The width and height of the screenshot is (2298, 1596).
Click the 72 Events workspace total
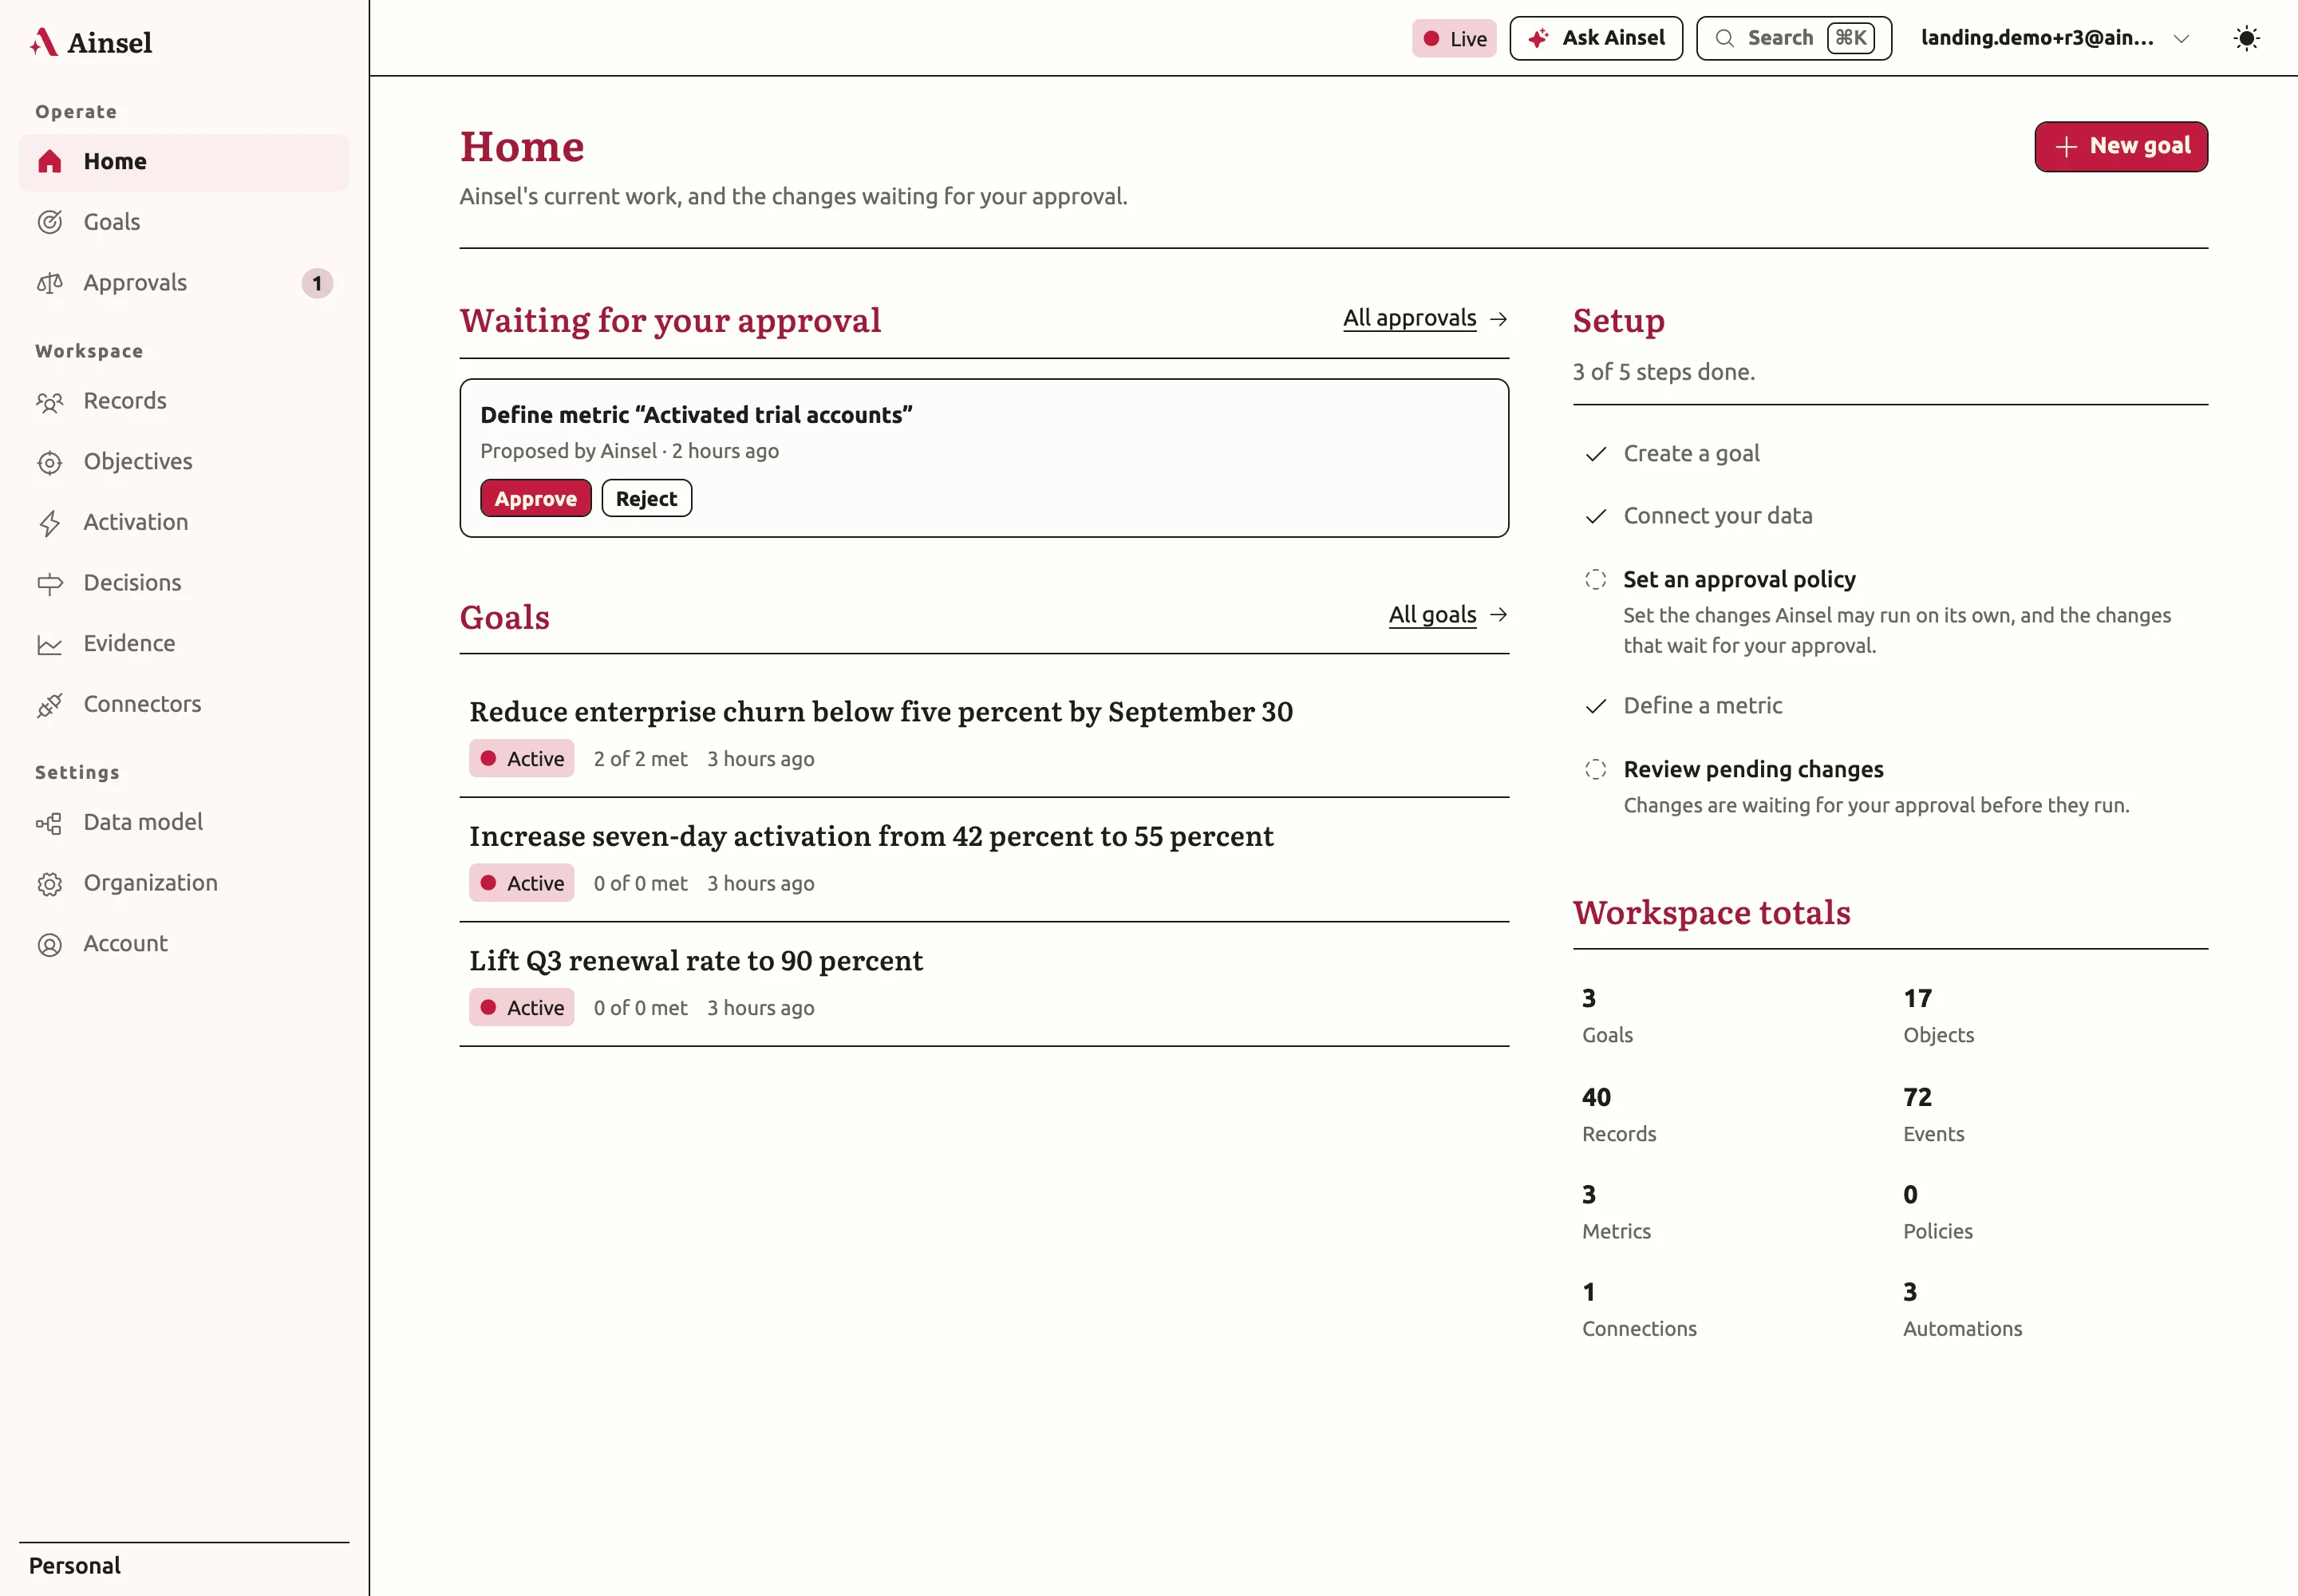click(x=1933, y=1114)
